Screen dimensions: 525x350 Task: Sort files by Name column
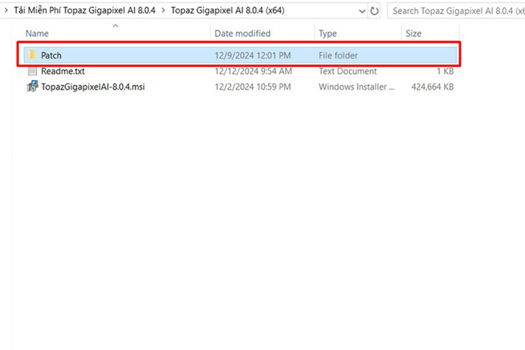pyautogui.click(x=37, y=33)
